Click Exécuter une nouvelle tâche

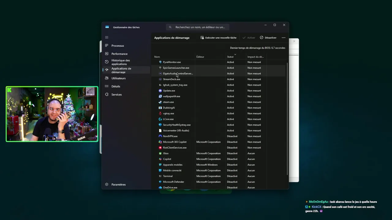[x=218, y=38]
